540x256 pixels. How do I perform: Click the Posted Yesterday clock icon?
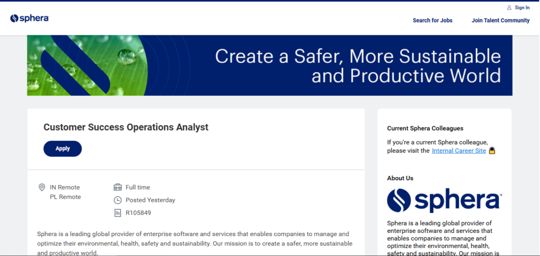118,200
